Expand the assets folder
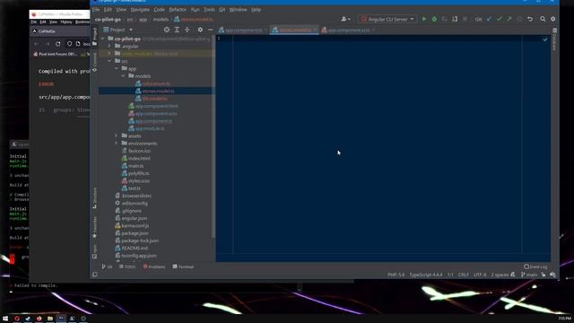The width and height of the screenshot is (574, 323). coord(116,135)
